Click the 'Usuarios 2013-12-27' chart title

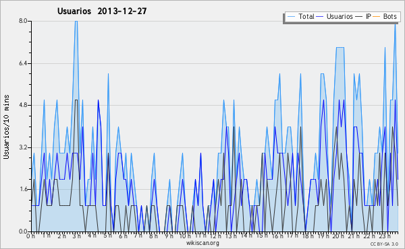[x=102, y=11]
